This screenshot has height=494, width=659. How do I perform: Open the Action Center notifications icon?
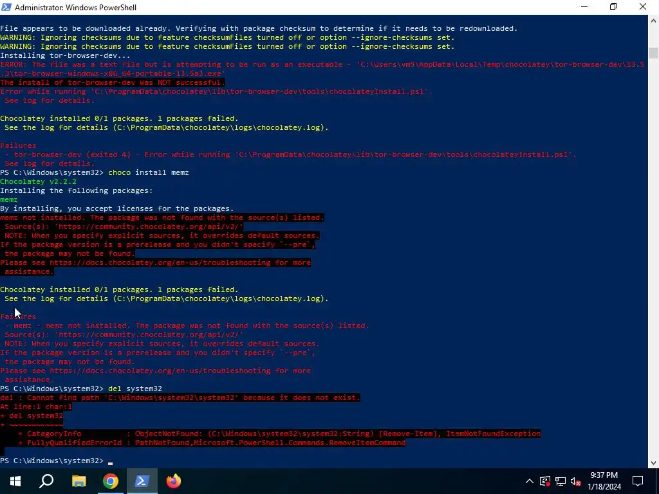tap(638, 481)
